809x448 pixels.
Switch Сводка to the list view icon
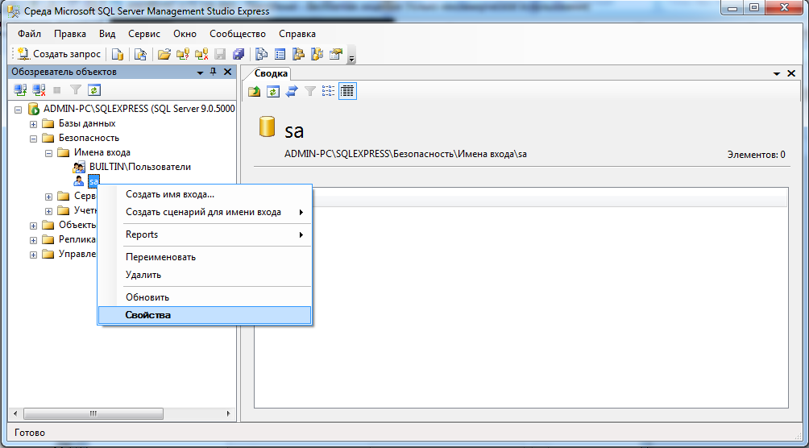click(328, 91)
